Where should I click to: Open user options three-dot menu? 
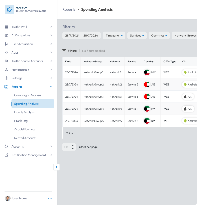coord(50,198)
